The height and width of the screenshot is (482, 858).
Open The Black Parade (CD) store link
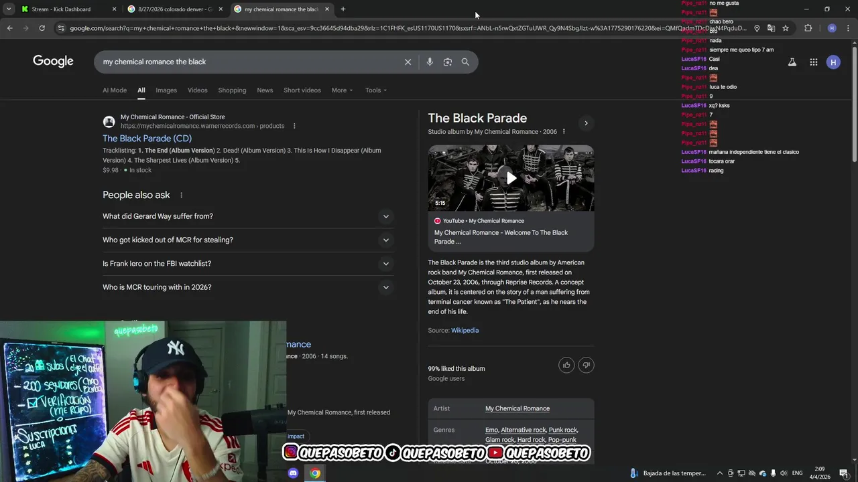[x=147, y=139]
